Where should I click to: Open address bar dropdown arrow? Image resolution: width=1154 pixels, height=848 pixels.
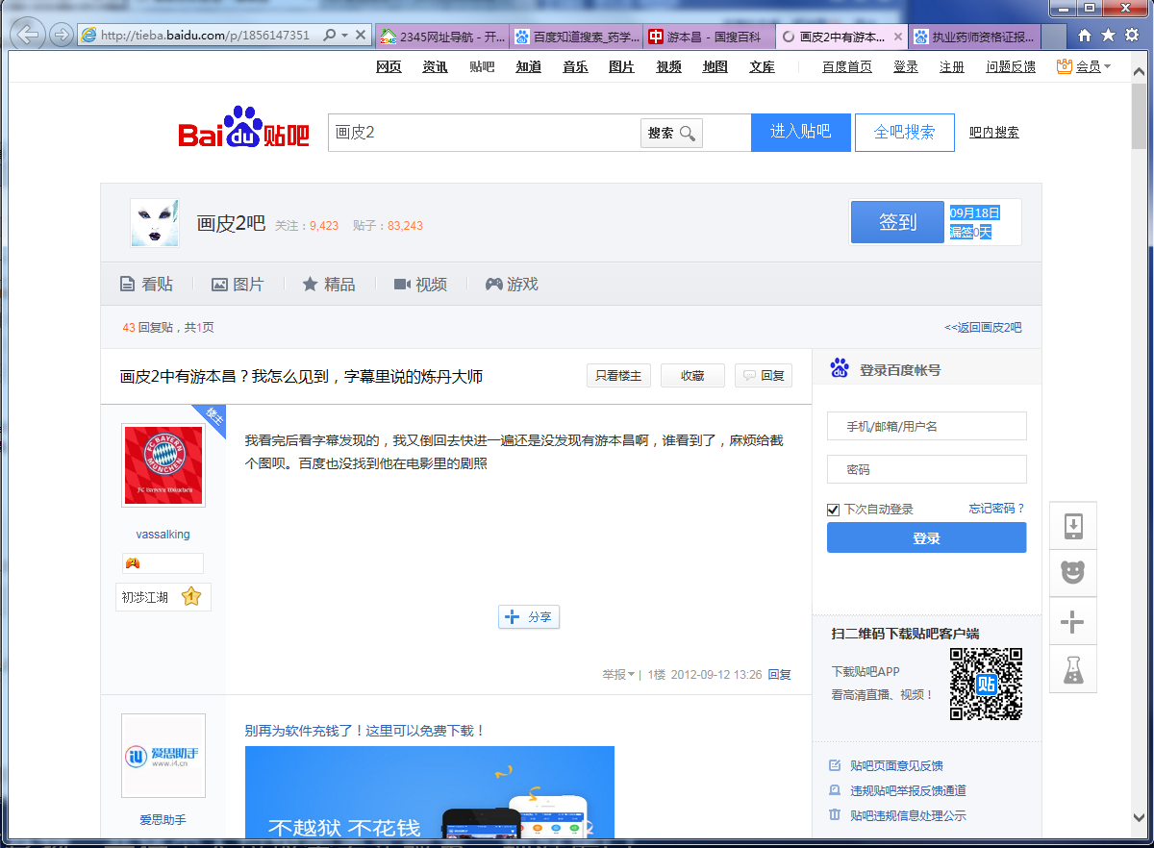point(344,36)
